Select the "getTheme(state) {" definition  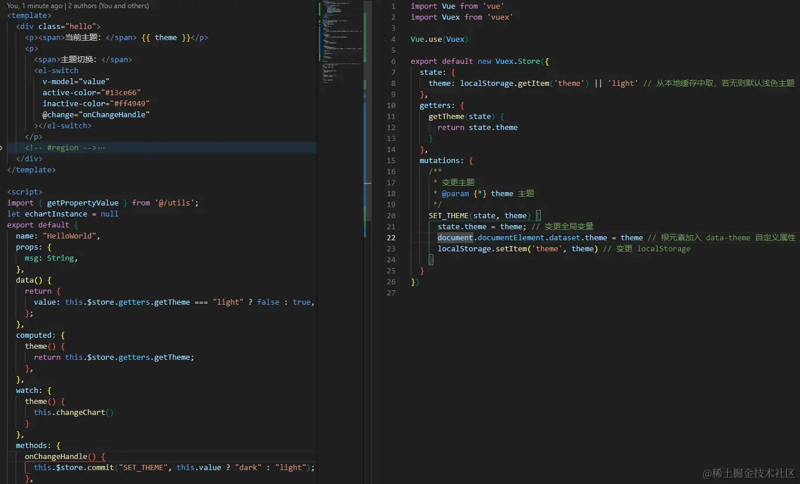[x=466, y=117]
